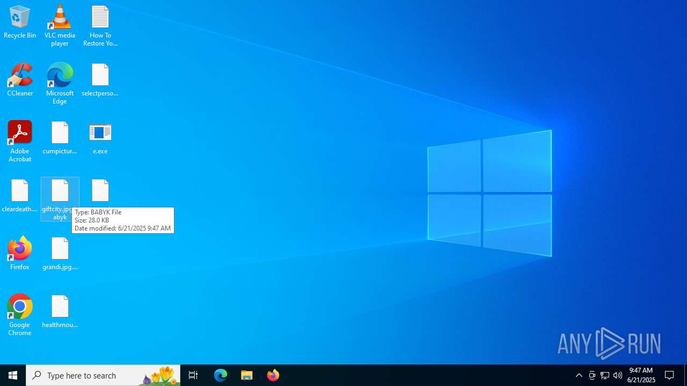Select the Microsoft Edge desktop shortcut

click(x=60, y=84)
